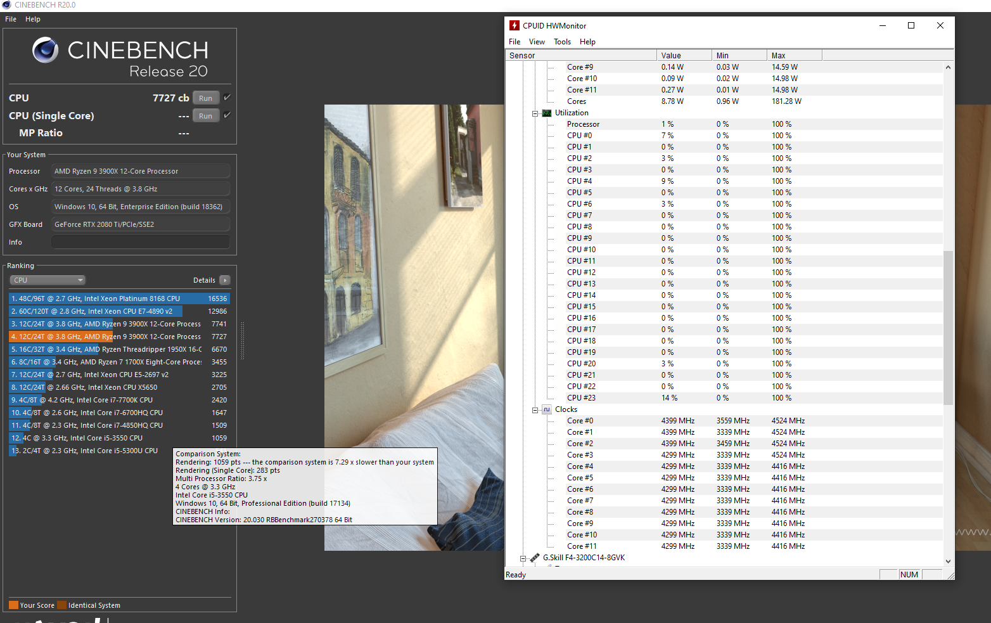Select ranking row Ryzen Threadripper 1950X
The height and width of the screenshot is (623, 991).
click(x=119, y=349)
